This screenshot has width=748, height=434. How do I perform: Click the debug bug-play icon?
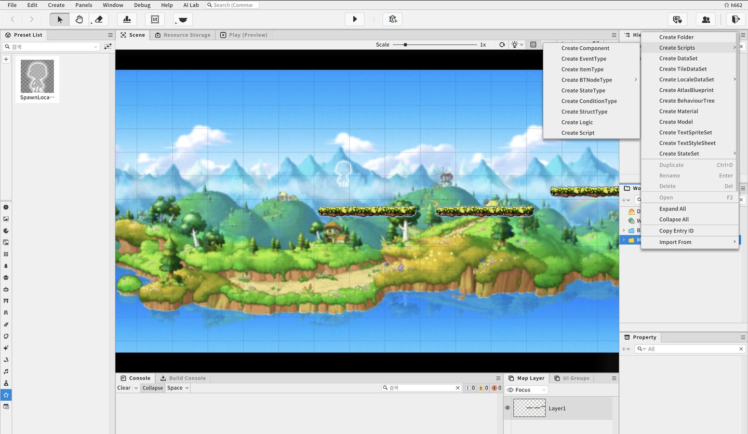[393, 19]
